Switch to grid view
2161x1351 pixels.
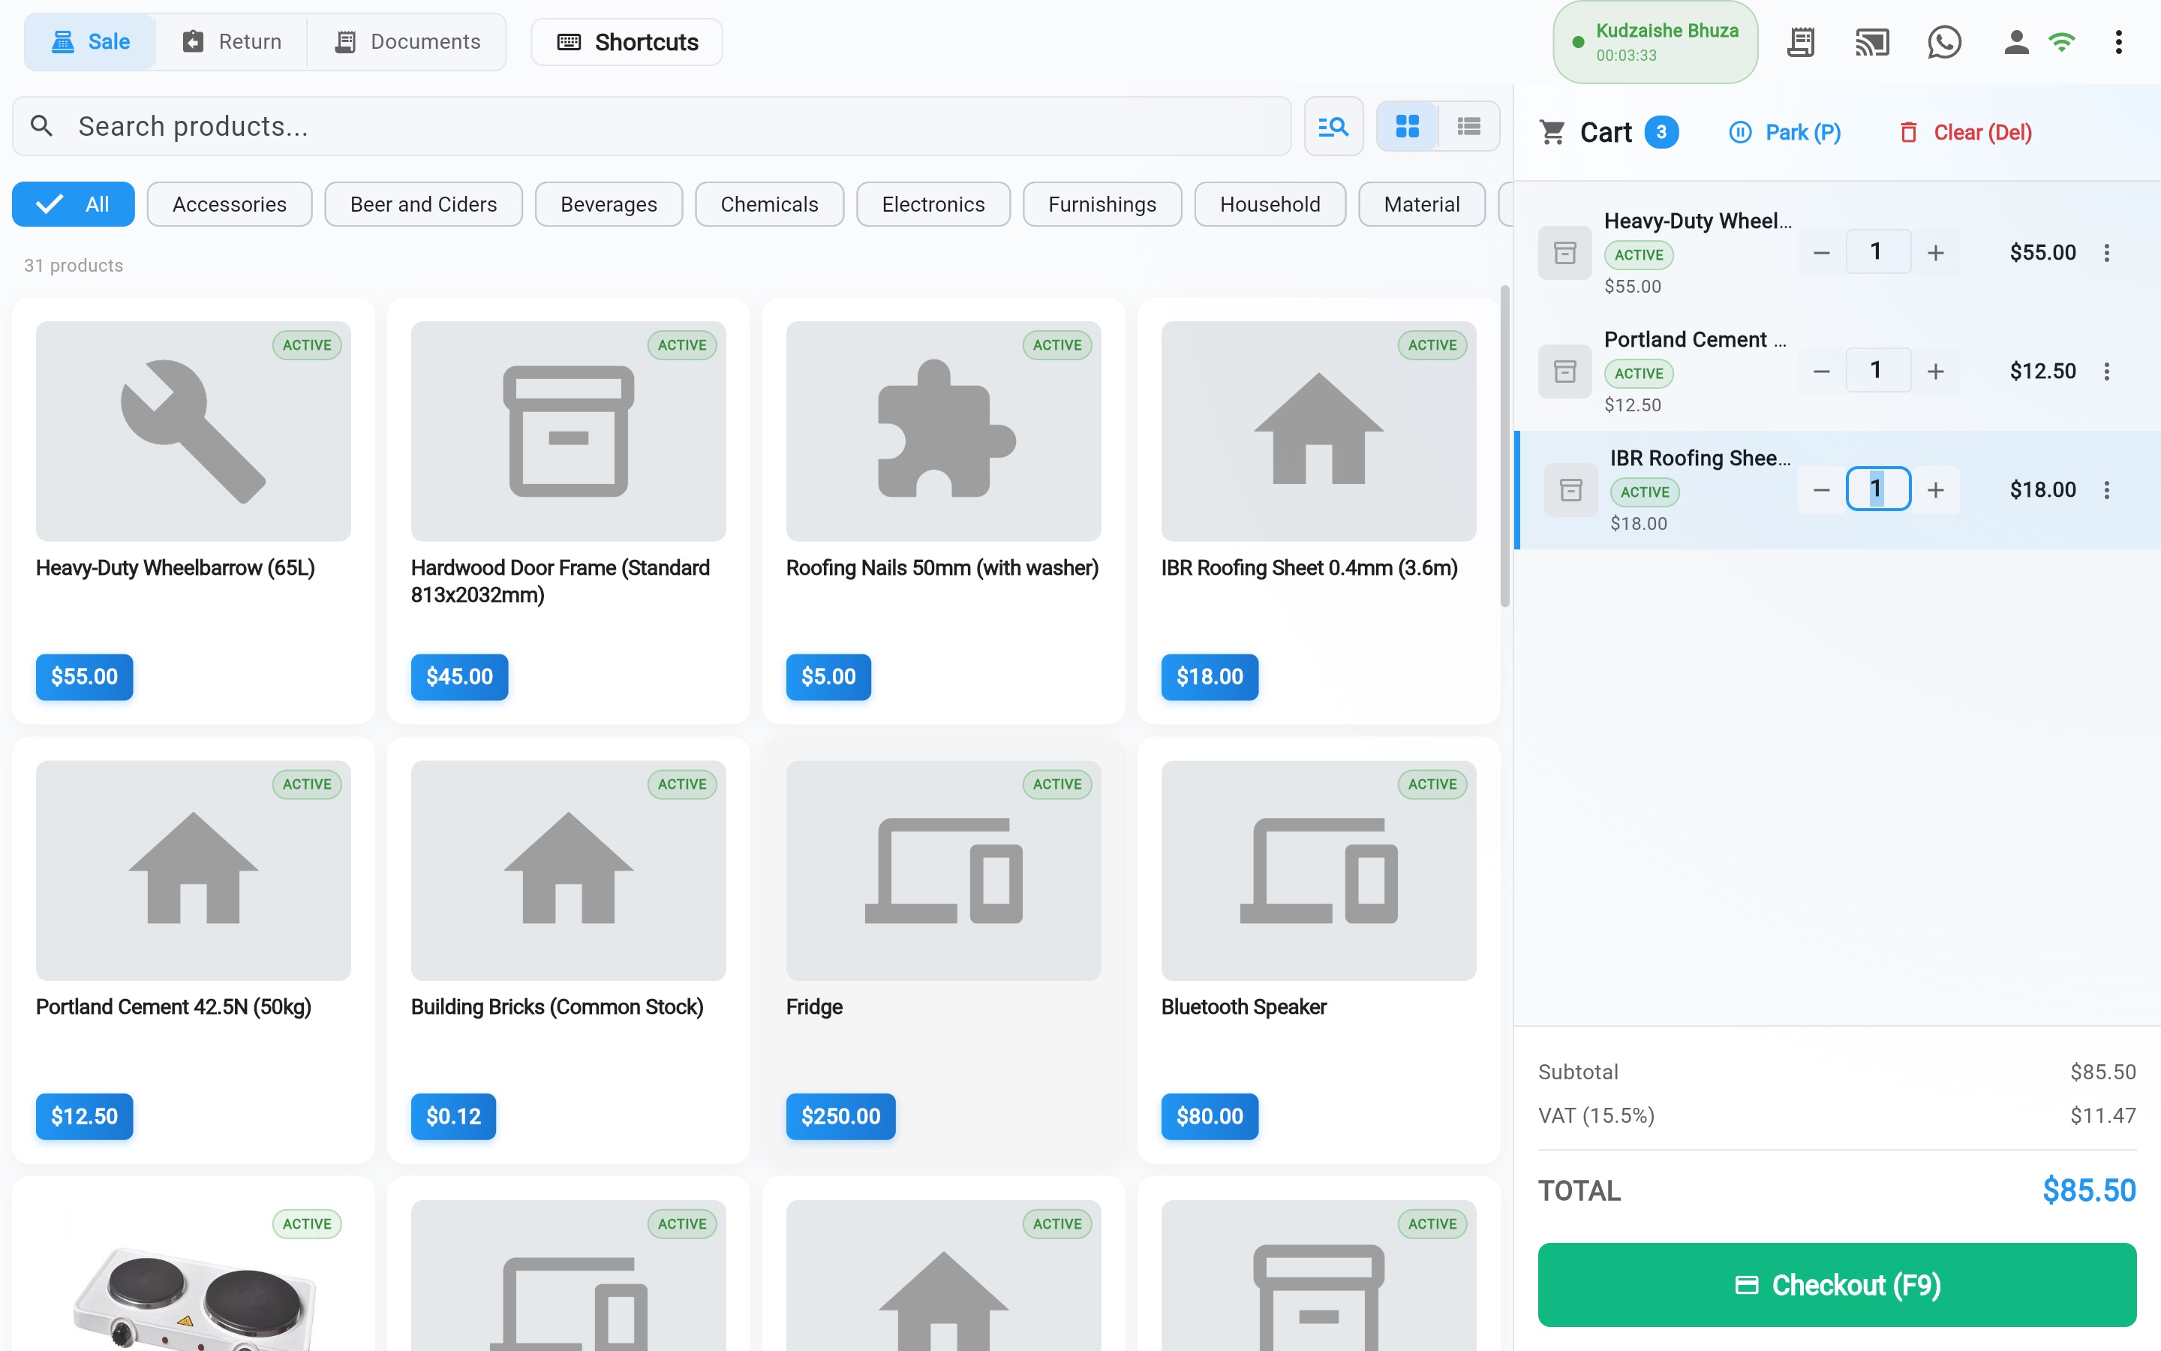point(1408,126)
